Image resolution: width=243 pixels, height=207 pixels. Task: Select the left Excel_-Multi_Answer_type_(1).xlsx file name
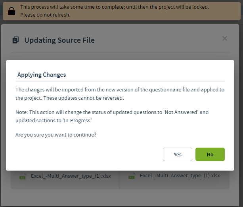click(71, 176)
